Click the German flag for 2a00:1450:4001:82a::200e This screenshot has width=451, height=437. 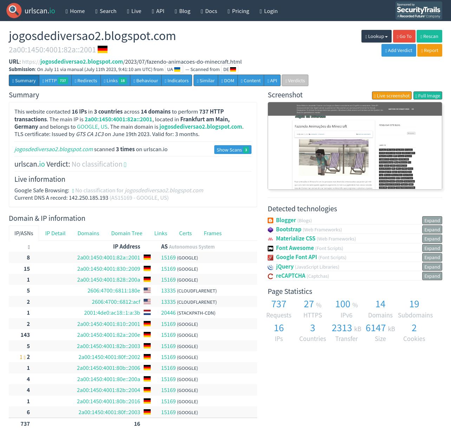[x=147, y=335]
